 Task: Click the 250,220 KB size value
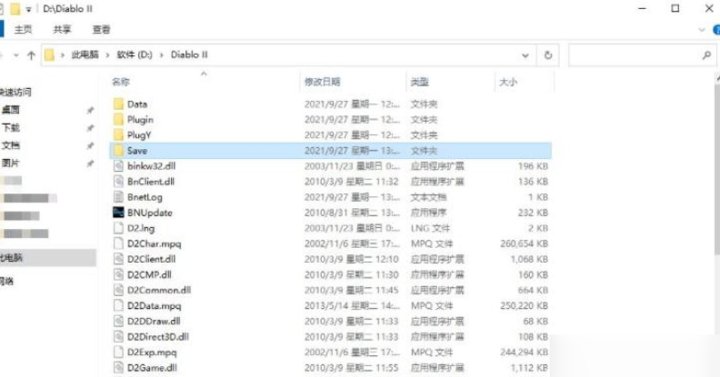(x=524, y=305)
